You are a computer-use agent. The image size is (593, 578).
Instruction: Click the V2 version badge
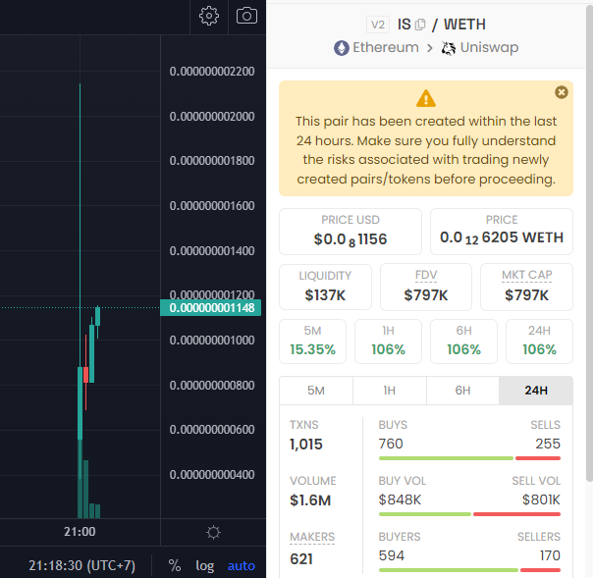pyautogui.click(x=378, y=25)
